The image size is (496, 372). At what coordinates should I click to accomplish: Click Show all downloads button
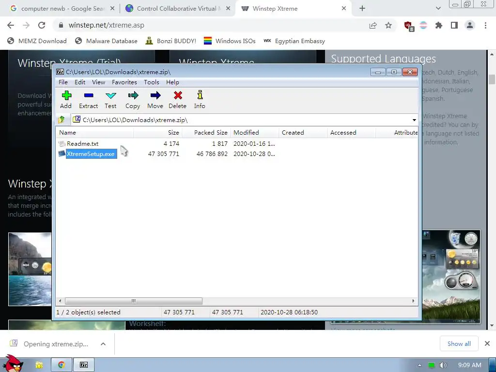point(459,343)
